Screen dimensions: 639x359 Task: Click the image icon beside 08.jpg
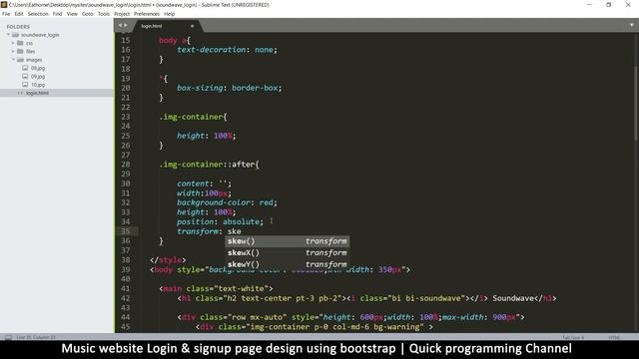(x=25, y=68)
